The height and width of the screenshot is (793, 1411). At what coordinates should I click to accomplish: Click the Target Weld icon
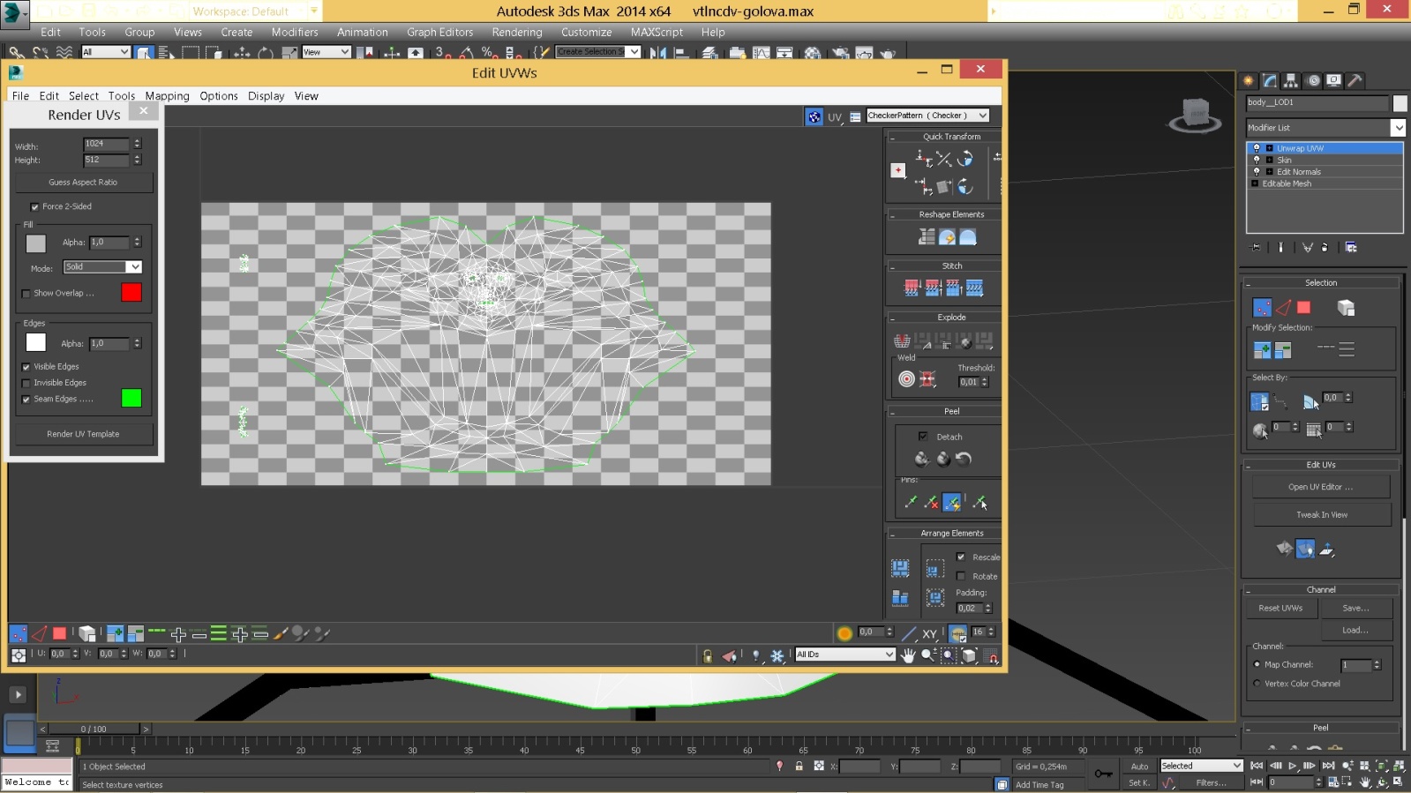coord(906,379)
